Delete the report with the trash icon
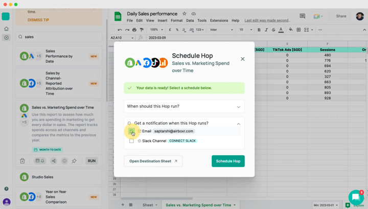Viewport: 368px width, 209px height. click(x=22, y=161)
